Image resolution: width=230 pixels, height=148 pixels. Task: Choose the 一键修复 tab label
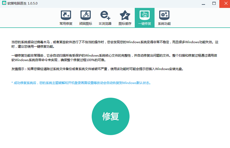coord(145,24)
